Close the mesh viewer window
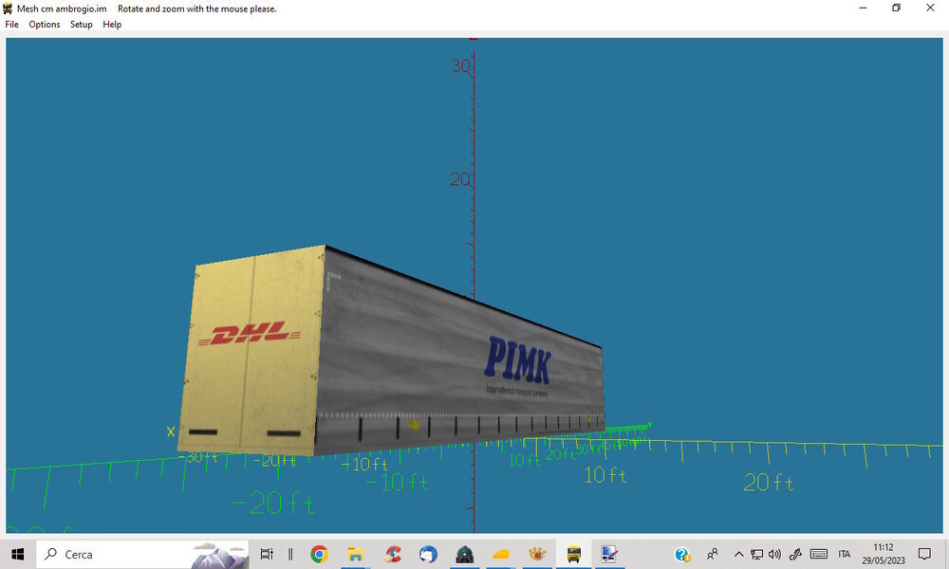The width and height of the screenshot is (949, 569). click(x=930, y=8)
